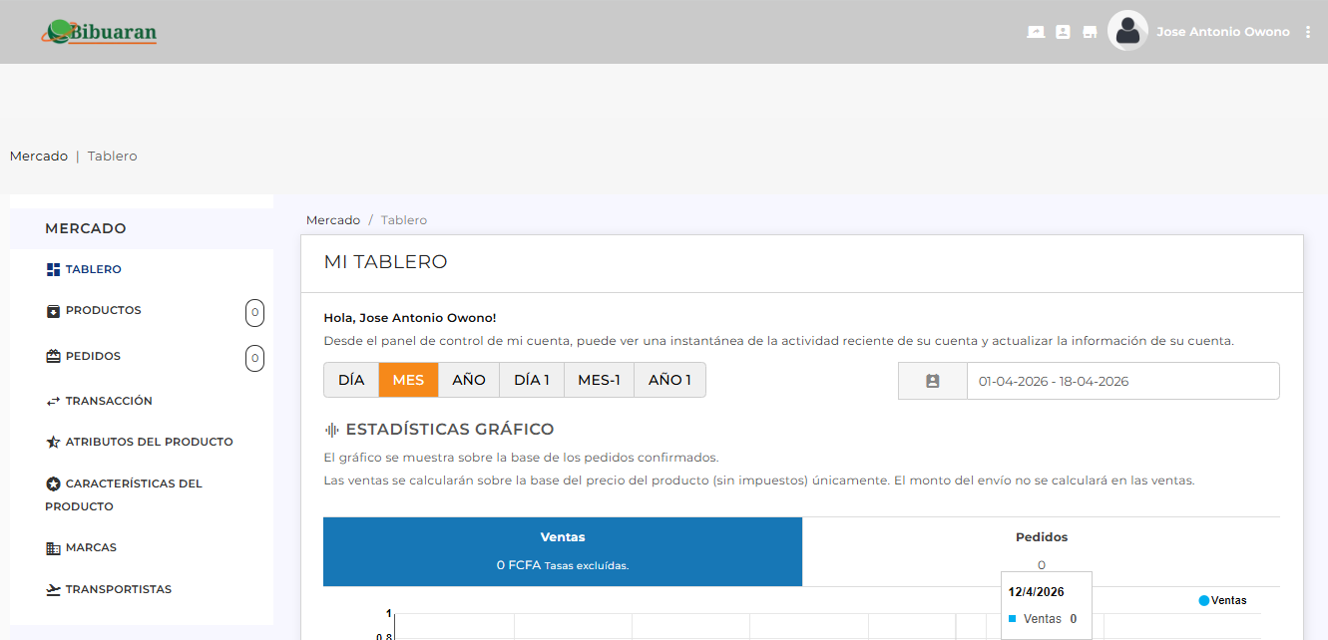The width and height of the screenshot is (1328, 640).
Task: Click the Tablero dashboard icon in sidebar
Action: 53,270
